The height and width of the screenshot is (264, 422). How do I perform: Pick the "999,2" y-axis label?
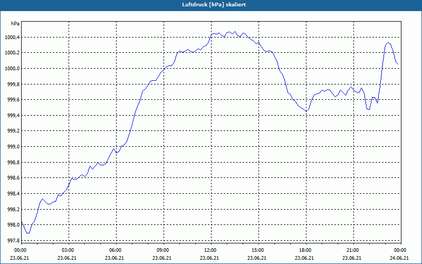click(x=13, y=131)
